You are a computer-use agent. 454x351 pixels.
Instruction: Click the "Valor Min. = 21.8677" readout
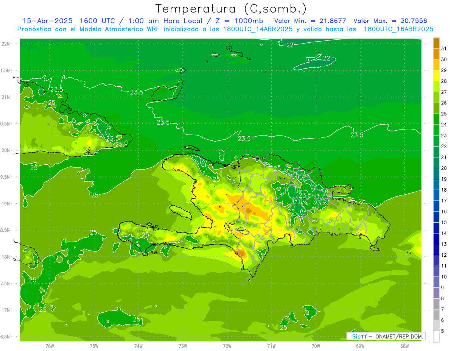(x=310, y=21)
